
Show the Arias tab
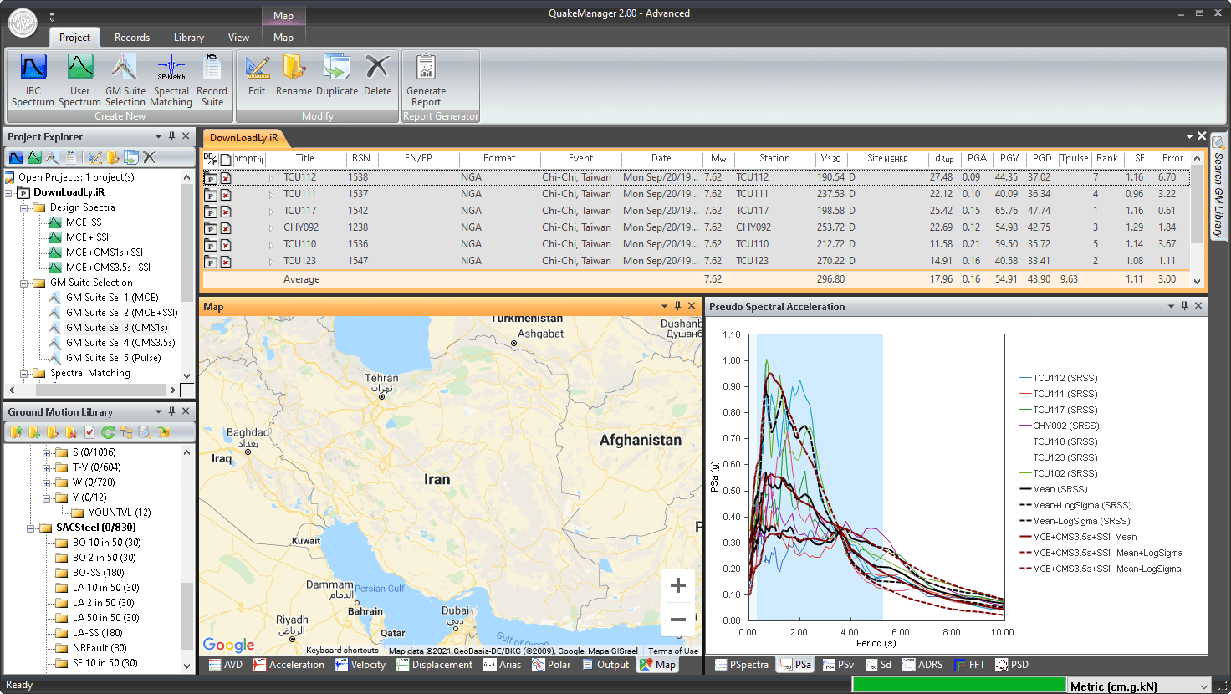tap(502, 665)
